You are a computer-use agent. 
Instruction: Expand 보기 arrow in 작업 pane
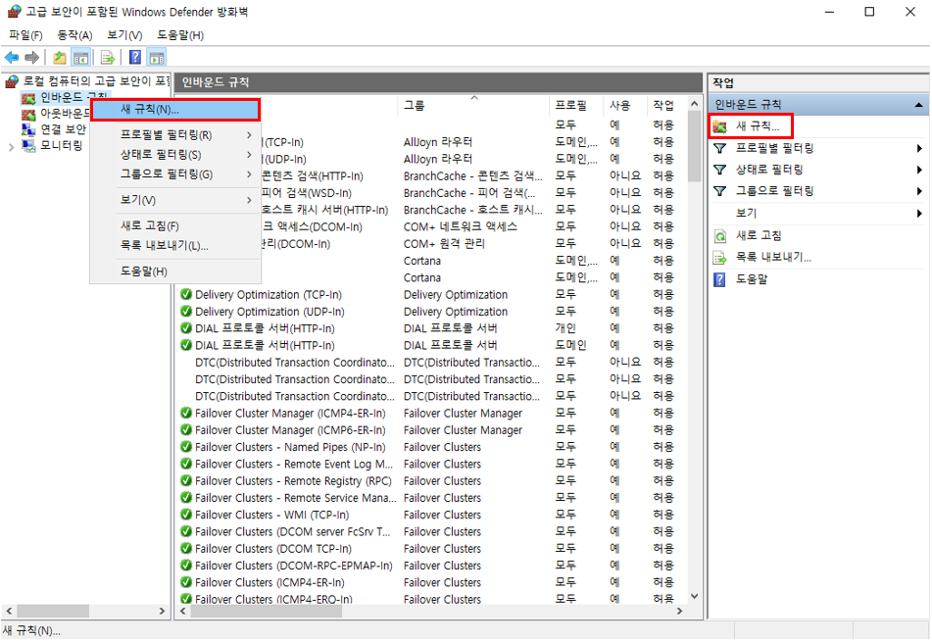tap(919, 213)
